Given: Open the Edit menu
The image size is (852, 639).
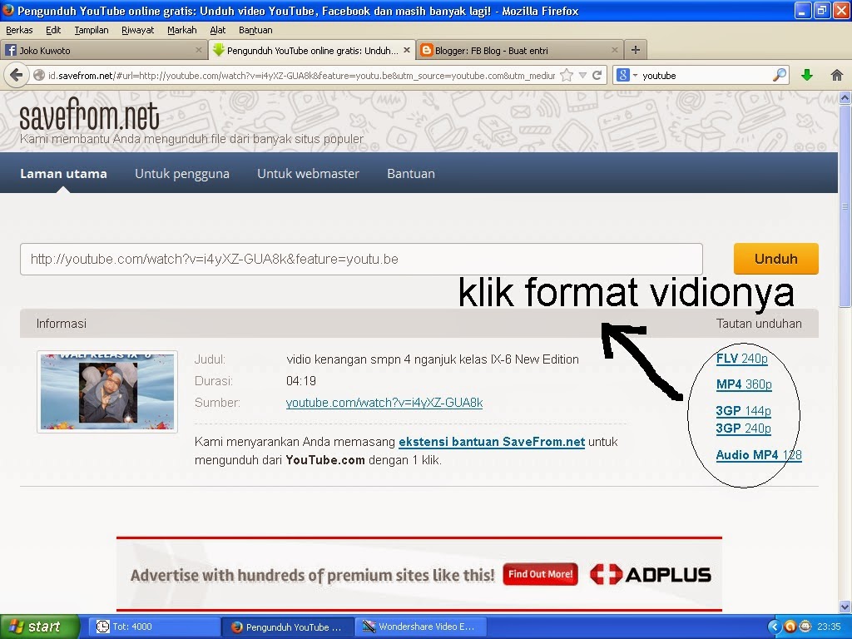Looking at the screenshot, I should [53, 30].
